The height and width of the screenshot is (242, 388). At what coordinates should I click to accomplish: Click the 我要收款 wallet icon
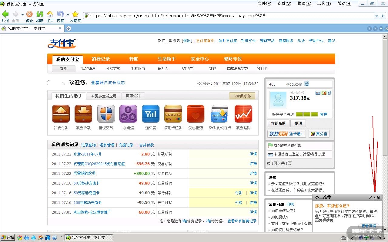pos(83,114)
